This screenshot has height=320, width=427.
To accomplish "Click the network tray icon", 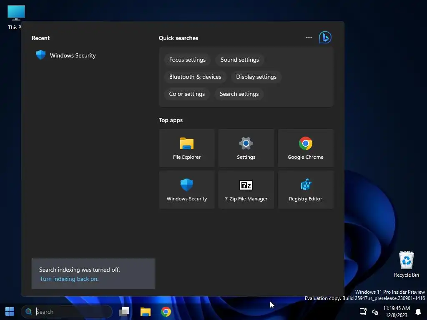I will coord(363,312).
